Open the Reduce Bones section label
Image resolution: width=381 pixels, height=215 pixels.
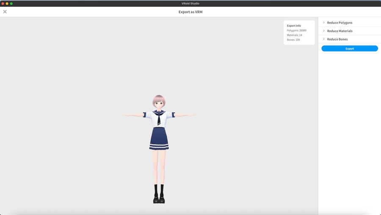pos(337,39)
